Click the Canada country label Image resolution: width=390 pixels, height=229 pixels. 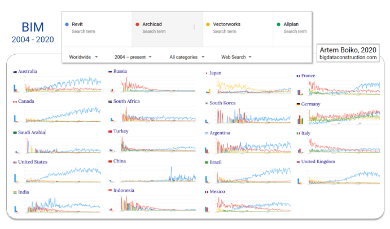[x=26, y=101]
